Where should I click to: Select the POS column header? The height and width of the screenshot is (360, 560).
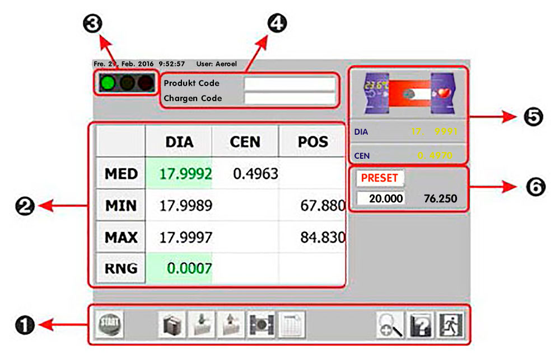pos(312,142)
